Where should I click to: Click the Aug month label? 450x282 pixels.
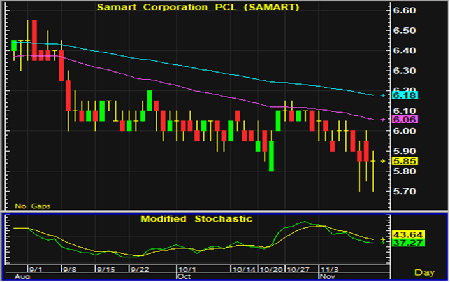[22, 277]
